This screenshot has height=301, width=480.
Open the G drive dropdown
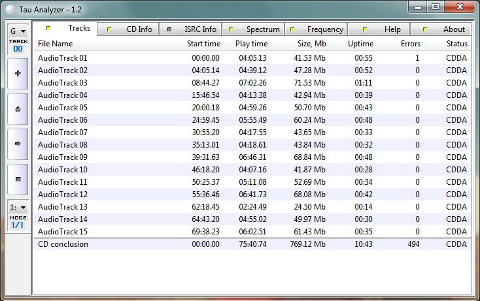18,31
